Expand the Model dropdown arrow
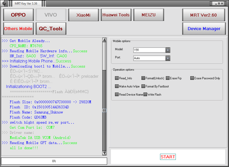The width and height of the screenshot is (229, 167). click(168, 50)
